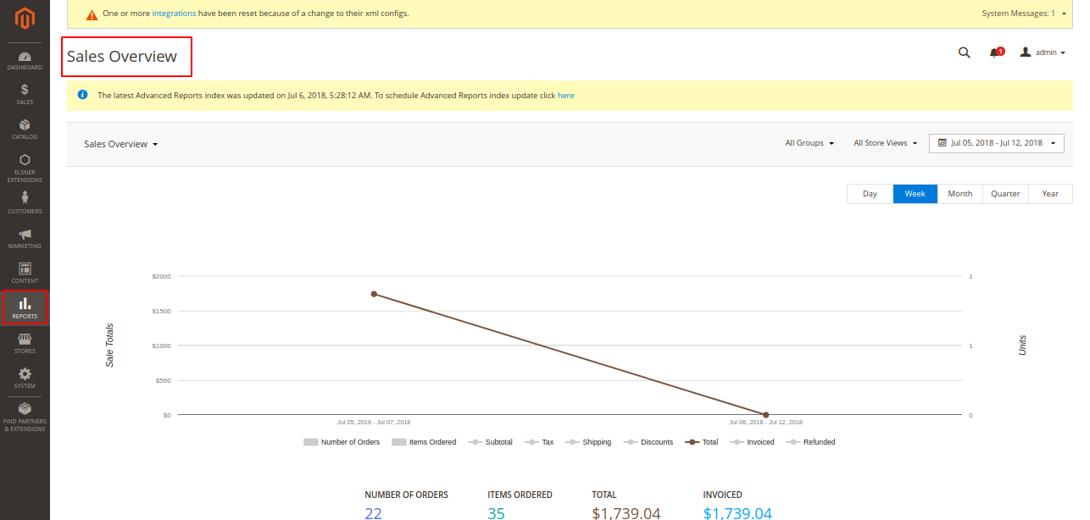Image resolution: width=1090 pixels, height=520 pixels.
Task: Open the date range picker dropdown
Action: click(996, 143)
